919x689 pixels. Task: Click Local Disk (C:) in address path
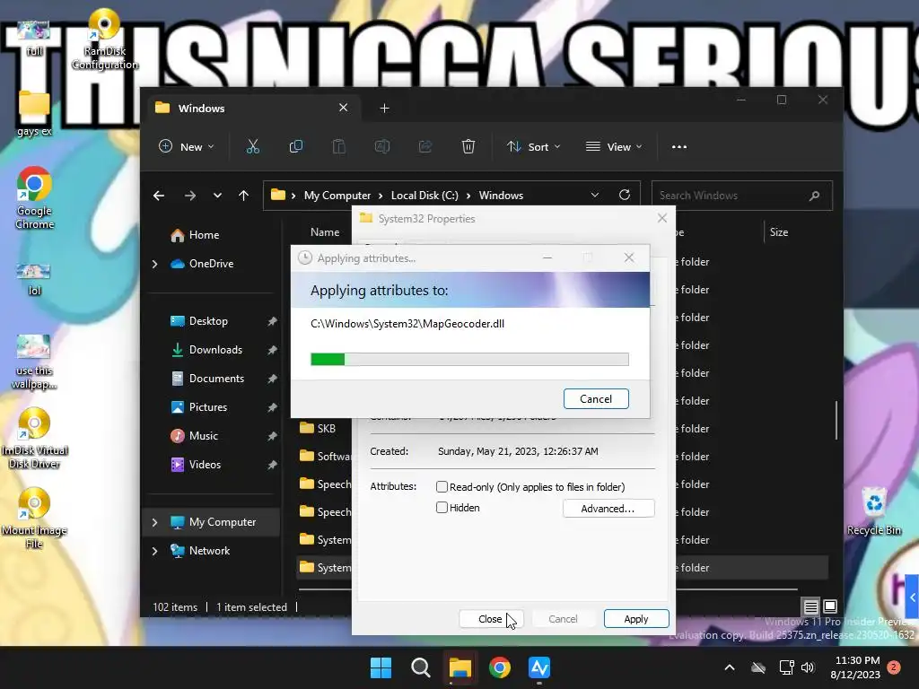click(424, 195)
